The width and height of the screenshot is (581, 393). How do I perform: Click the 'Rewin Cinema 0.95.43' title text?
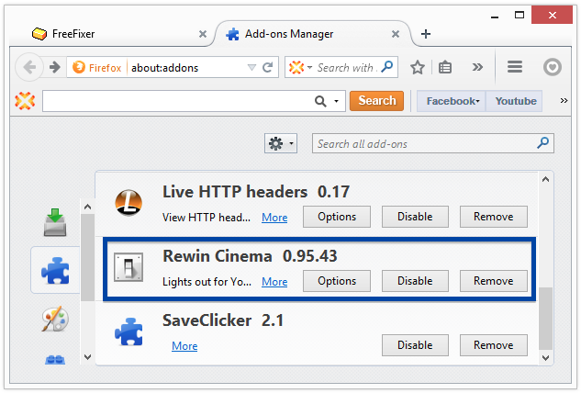250,256
